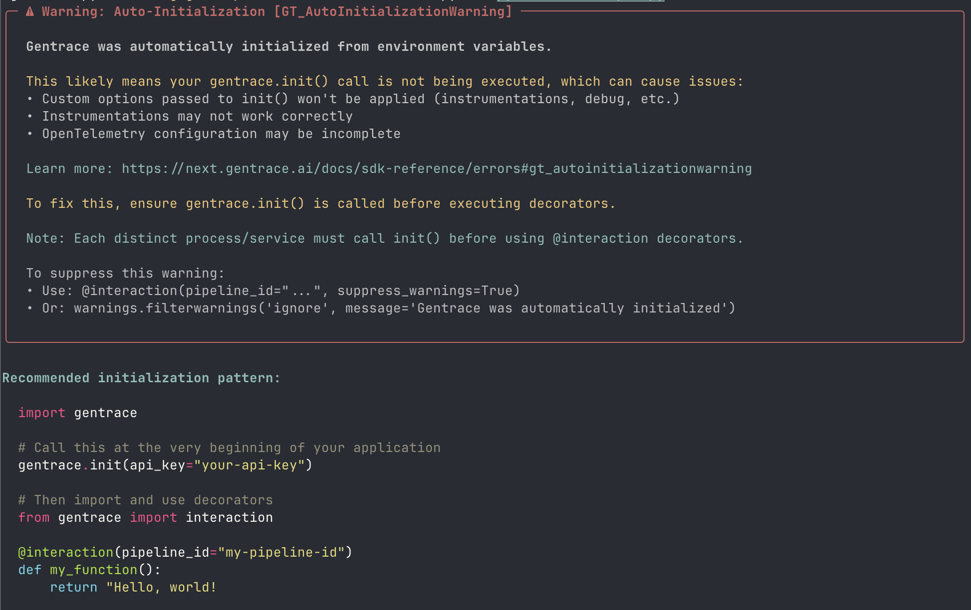
Task: Click the bolded auto-initialization summary sentence
Action: (x=288, y=46)
